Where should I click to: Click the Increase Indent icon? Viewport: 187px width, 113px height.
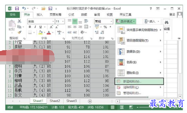pyautogui.click(x=75, y=32)
